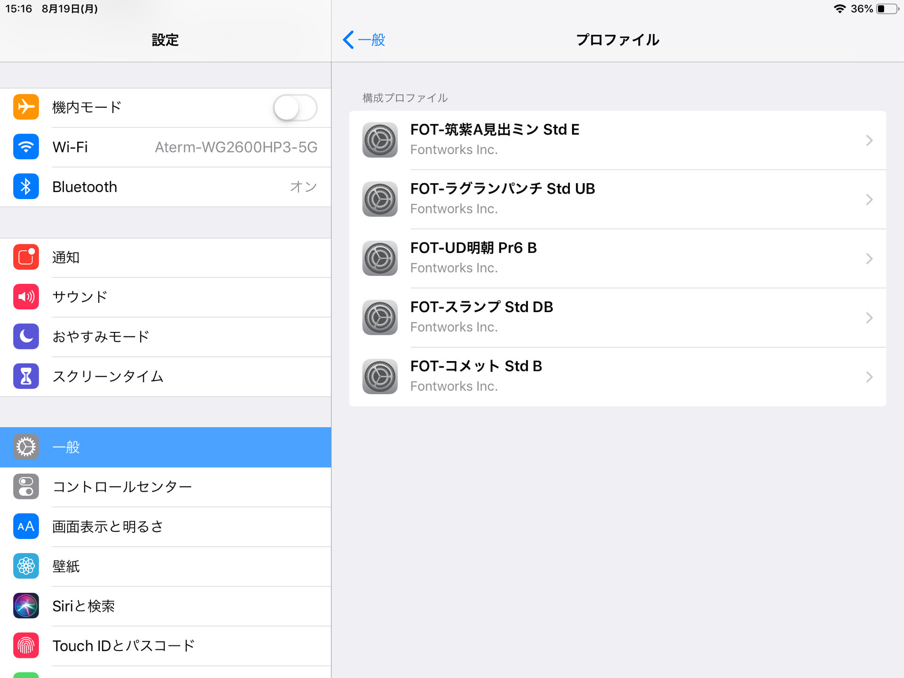Tap the 壁紙 flower icon
This screenshot has width=904, height=678.
26,566
